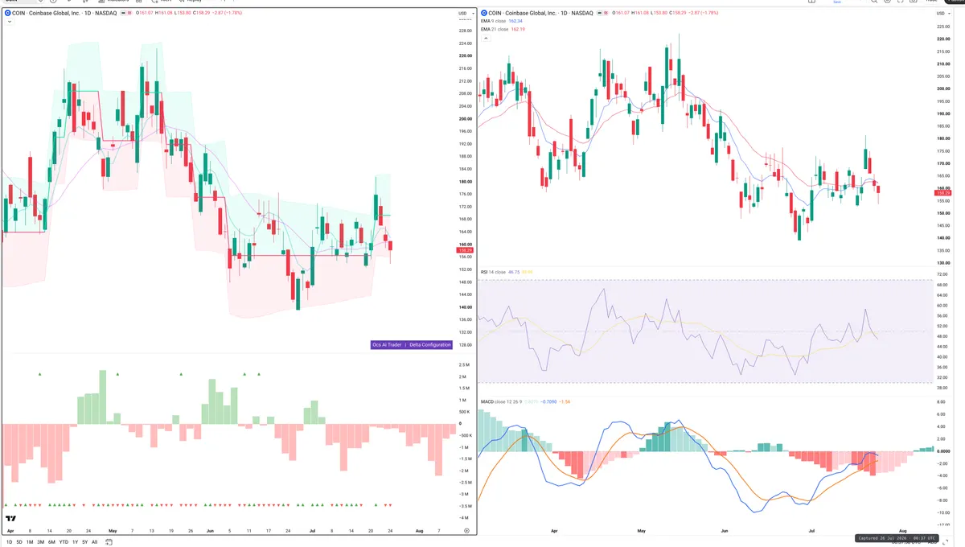Switch to 3M time range

(40, 542)
